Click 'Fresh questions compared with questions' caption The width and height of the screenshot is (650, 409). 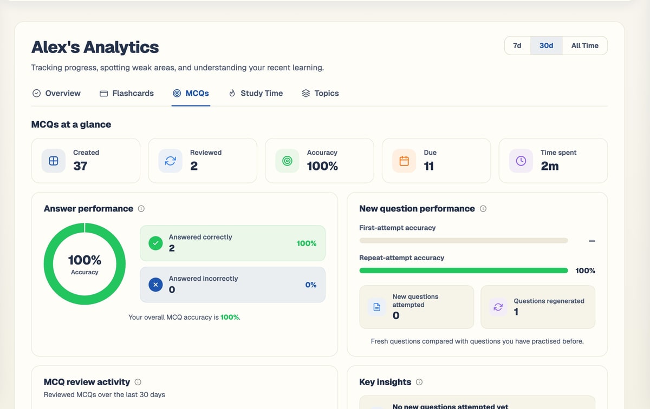click(x=477, y=341)
